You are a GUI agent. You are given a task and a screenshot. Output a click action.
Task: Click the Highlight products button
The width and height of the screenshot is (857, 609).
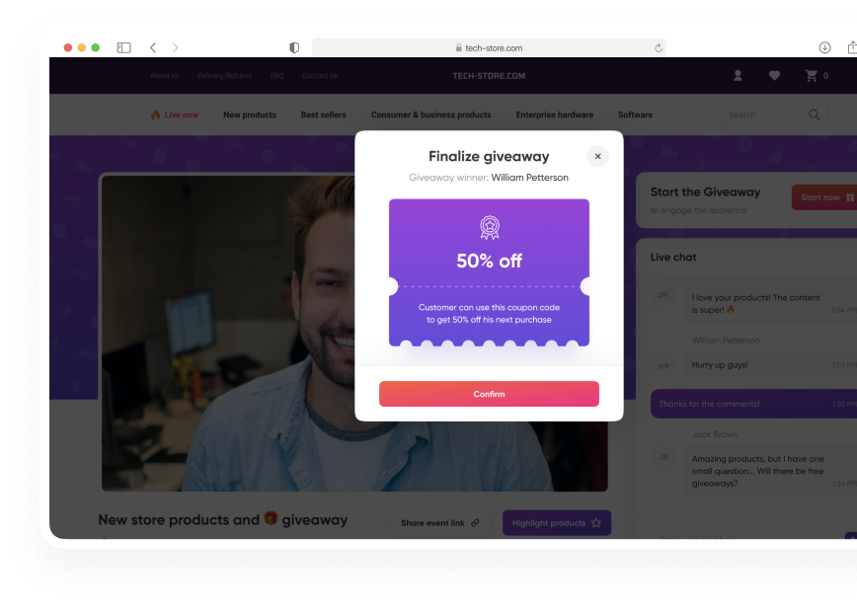pyautogui.click(x=557, y=523)
